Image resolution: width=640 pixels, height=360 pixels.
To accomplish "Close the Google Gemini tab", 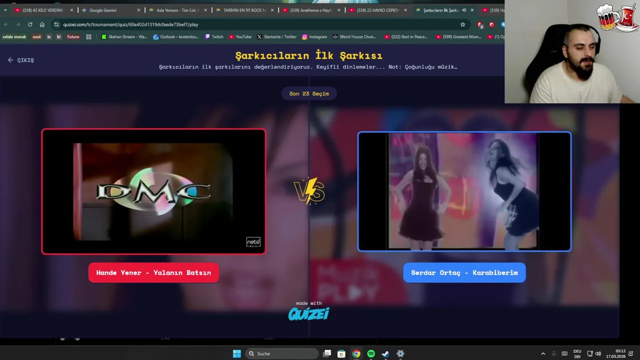I will (x=138, y=10).
